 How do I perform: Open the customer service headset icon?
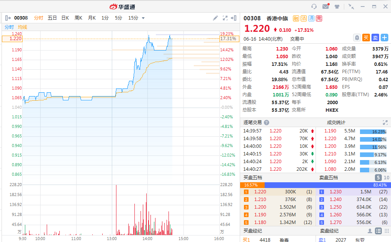314,7
